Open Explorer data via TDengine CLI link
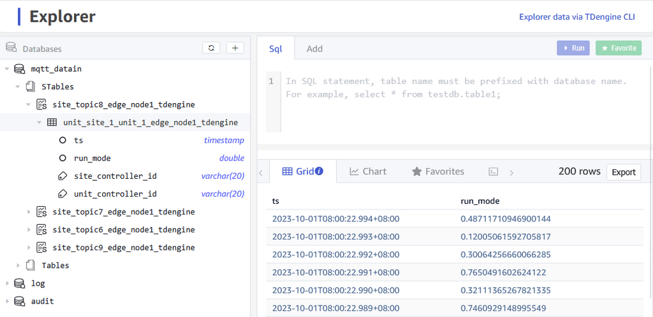Image resolution: width=653 pixels, height=317 pixels. [x=576, y=17]
